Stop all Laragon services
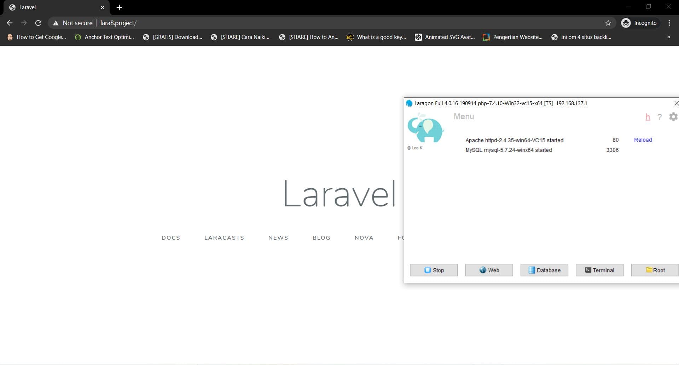 click(x=434, y=270)
